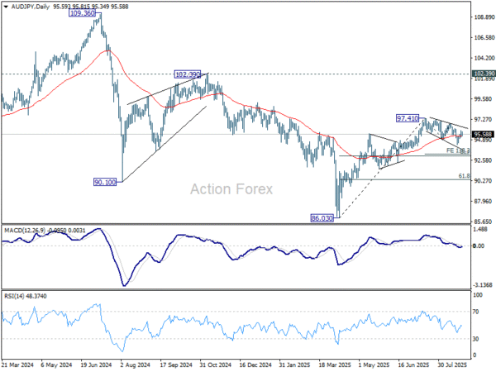Click the current price tag 95.588

[483, 134]
